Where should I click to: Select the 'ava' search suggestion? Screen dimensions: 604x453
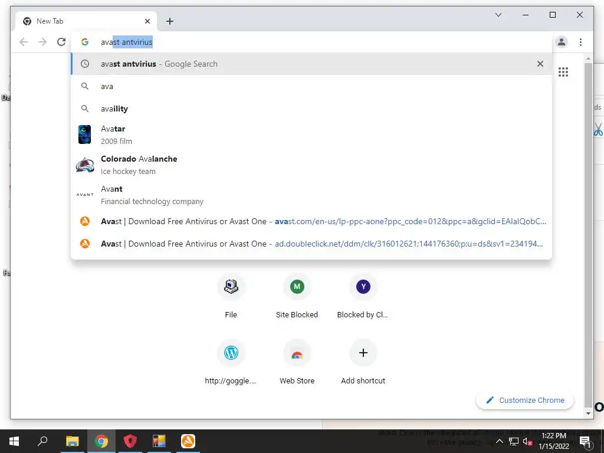(311, 86)
